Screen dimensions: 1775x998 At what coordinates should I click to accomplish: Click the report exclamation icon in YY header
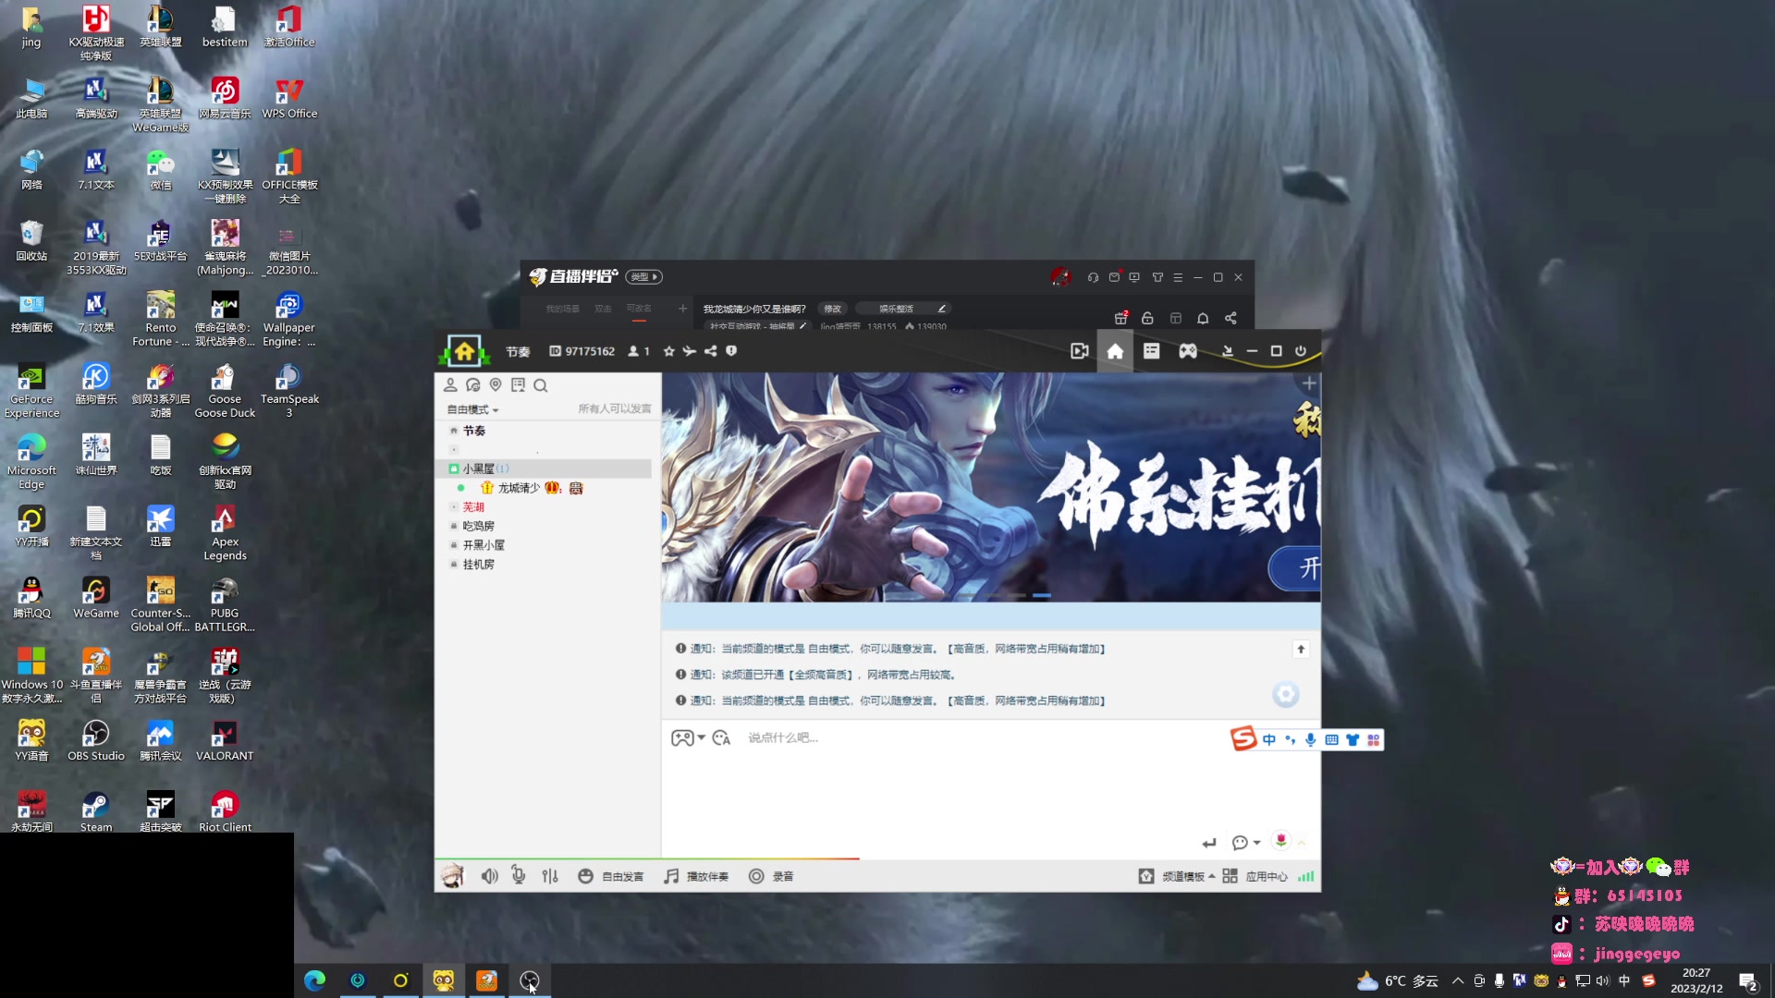731,351
